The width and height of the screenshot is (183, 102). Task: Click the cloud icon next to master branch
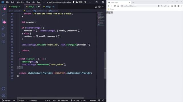[14, 101]
